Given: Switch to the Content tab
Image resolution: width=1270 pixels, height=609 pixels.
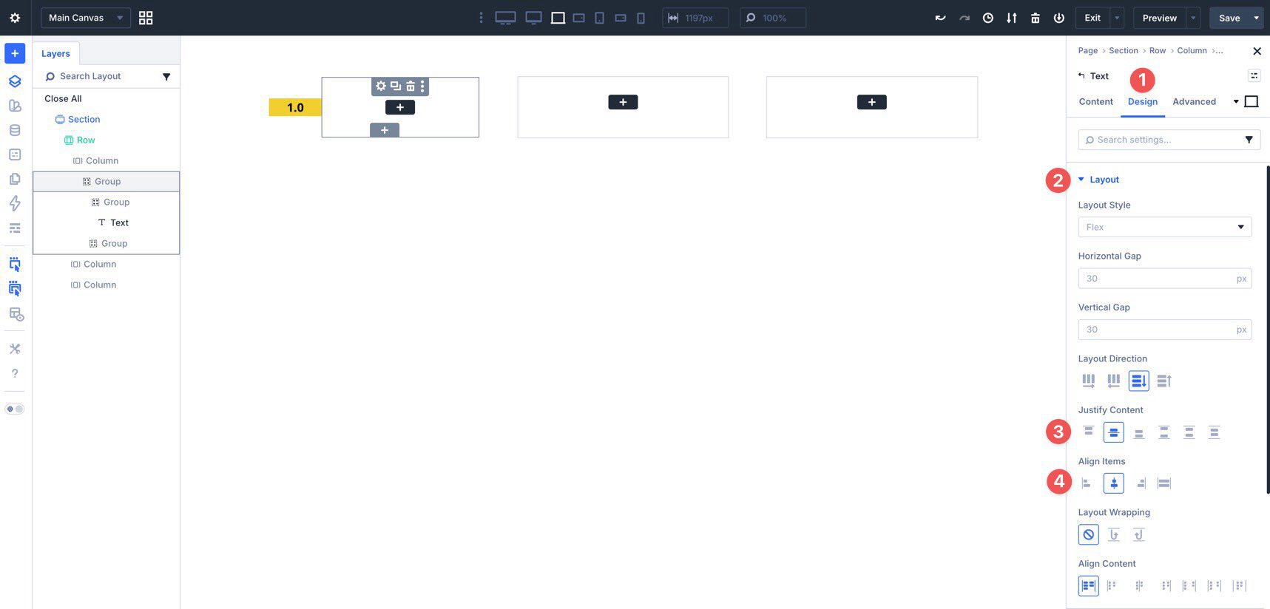Looking at the screenshot, I should click(x=1095, y=102).
